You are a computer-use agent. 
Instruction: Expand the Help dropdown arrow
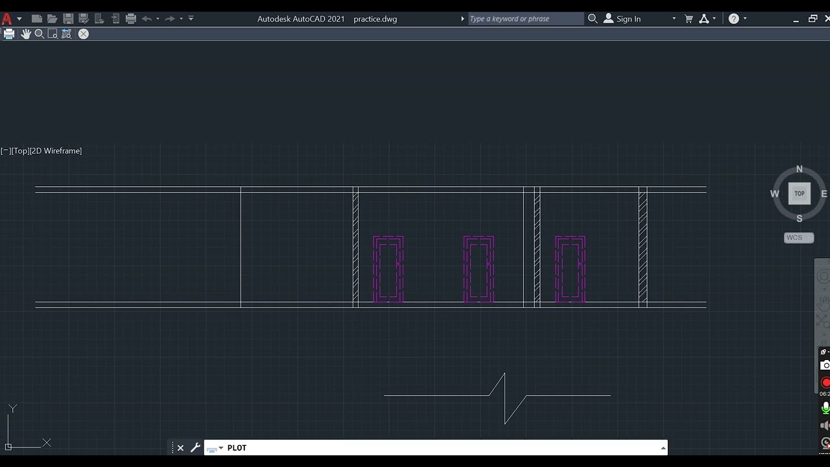[x=744, y=19]
